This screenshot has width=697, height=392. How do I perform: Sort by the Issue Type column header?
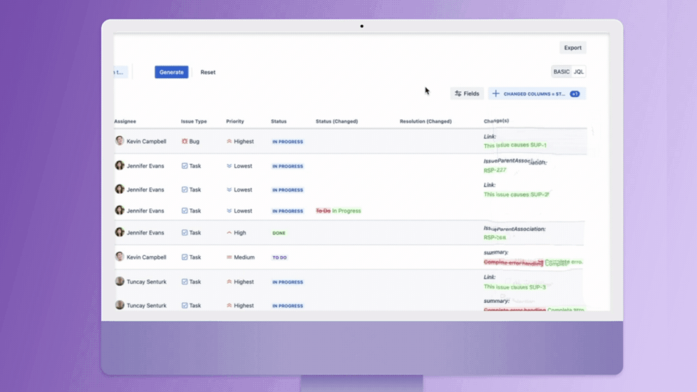pos(194,121)
